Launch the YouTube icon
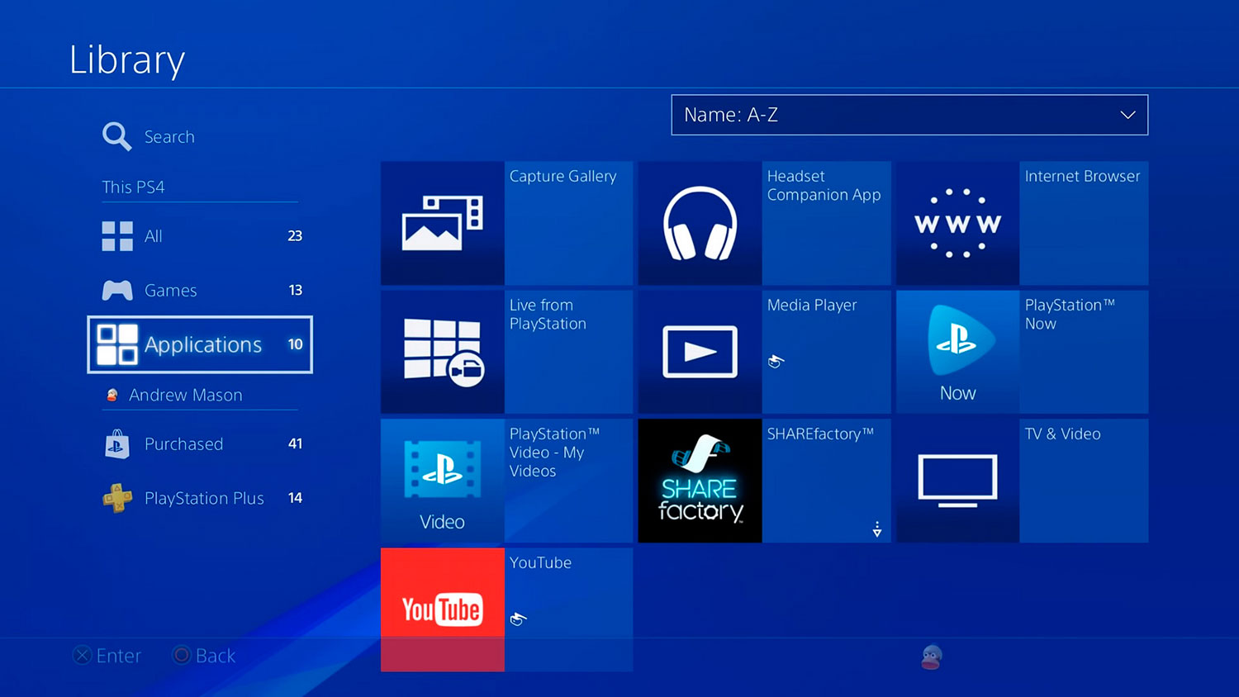The height and width of the screenshot is (697, 1239). (x=442, y=609)
